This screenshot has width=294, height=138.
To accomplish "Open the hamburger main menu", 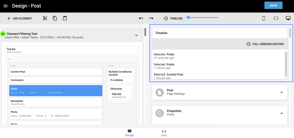I will [5, 6].
